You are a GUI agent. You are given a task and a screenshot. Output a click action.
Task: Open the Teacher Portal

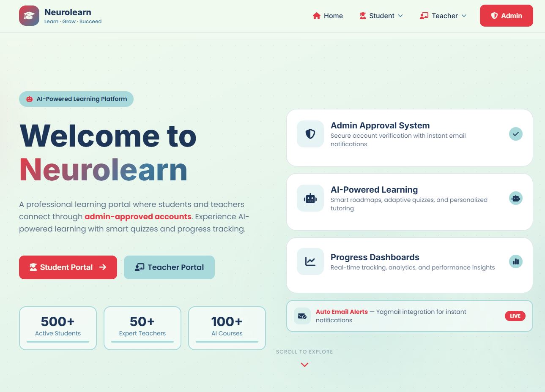tap(169, 267)
